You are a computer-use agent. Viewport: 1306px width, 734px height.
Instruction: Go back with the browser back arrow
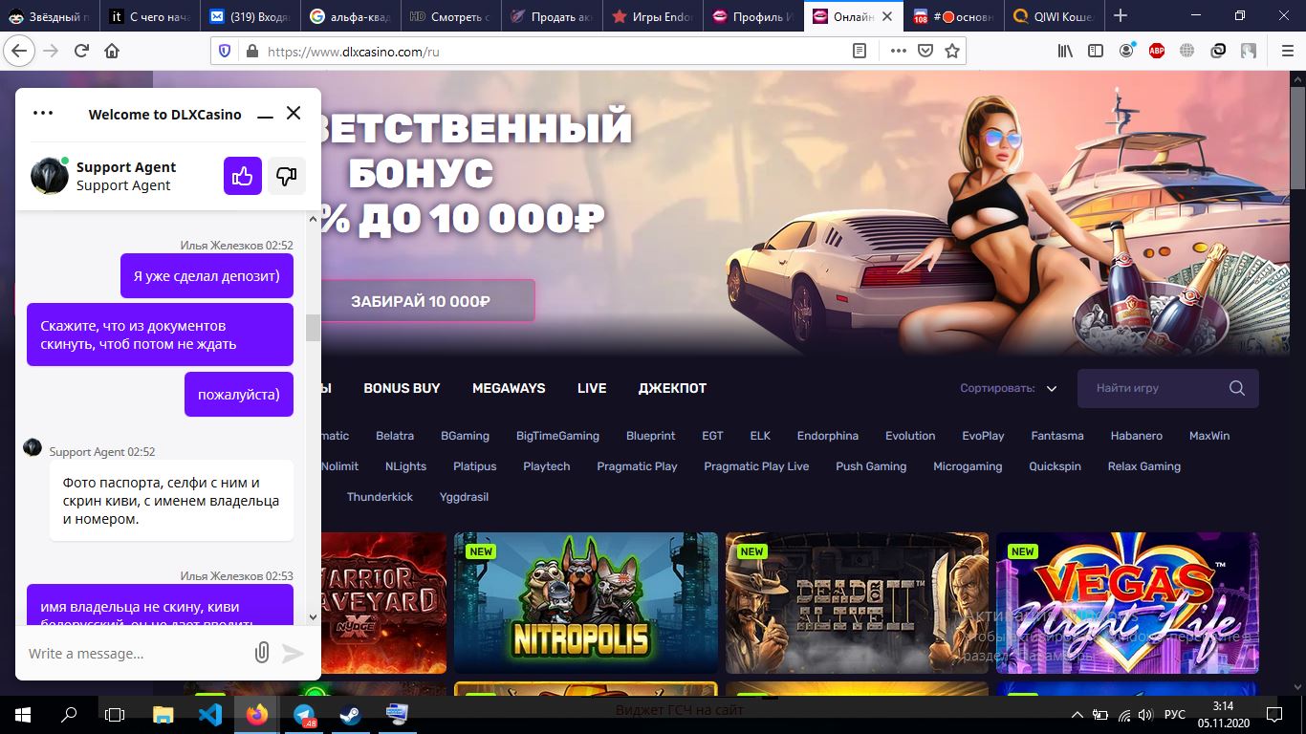19,51
